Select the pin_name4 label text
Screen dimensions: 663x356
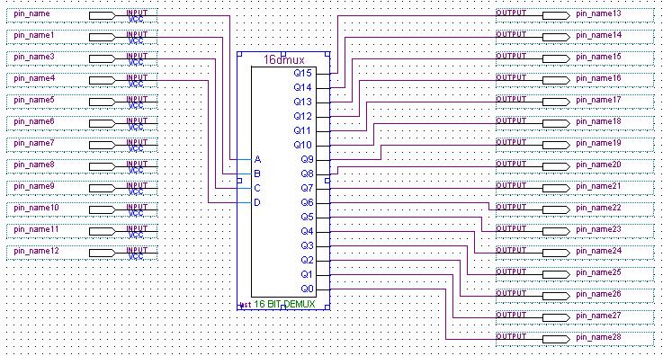(34, 78)
